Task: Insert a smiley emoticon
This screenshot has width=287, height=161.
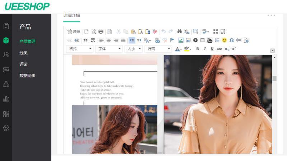Action: click(224, 40)
